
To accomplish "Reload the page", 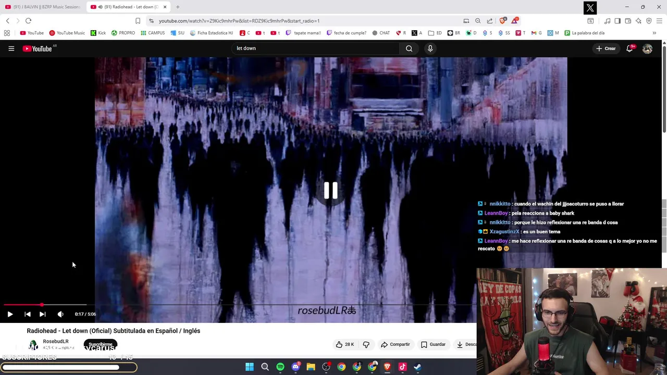I will click(x=28, y=21).
